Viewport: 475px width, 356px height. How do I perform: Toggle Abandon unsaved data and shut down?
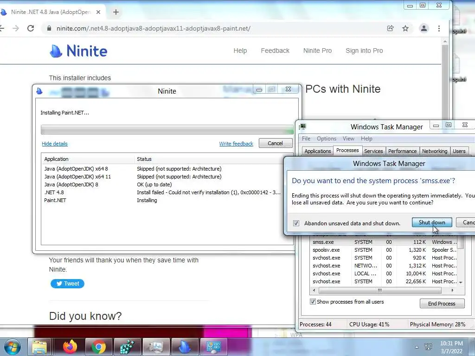(296, 223)
